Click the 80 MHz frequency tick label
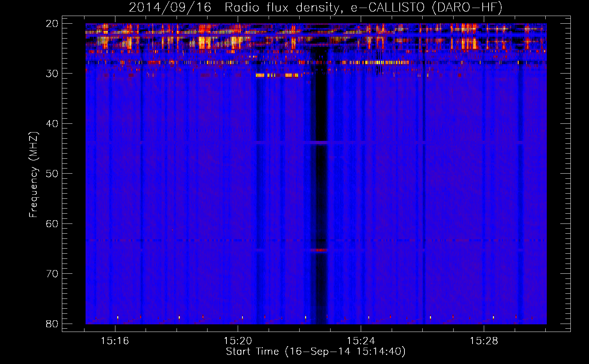The width and height of the screenshot is (589, 364). 52,324
